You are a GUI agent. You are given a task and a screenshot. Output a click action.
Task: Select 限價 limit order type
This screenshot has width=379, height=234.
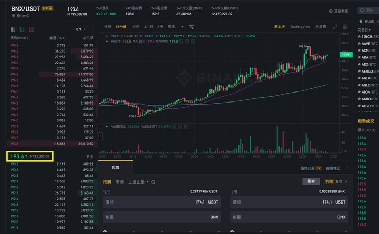tap(107, 182)
